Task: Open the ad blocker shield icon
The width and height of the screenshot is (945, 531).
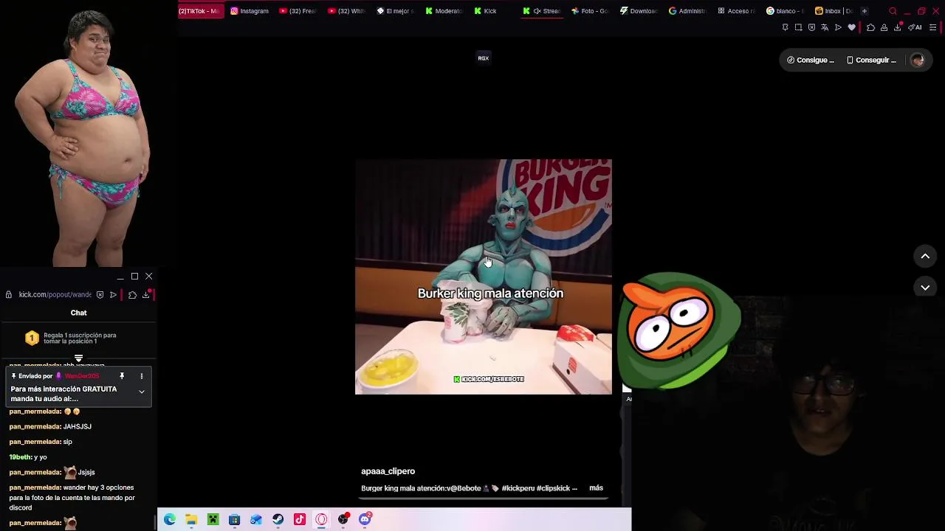Action: pos(811,27)
